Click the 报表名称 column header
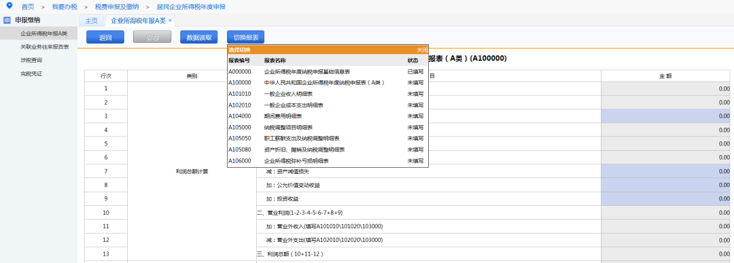This screenshot has height=263, width=734. [x=275, y=61]
